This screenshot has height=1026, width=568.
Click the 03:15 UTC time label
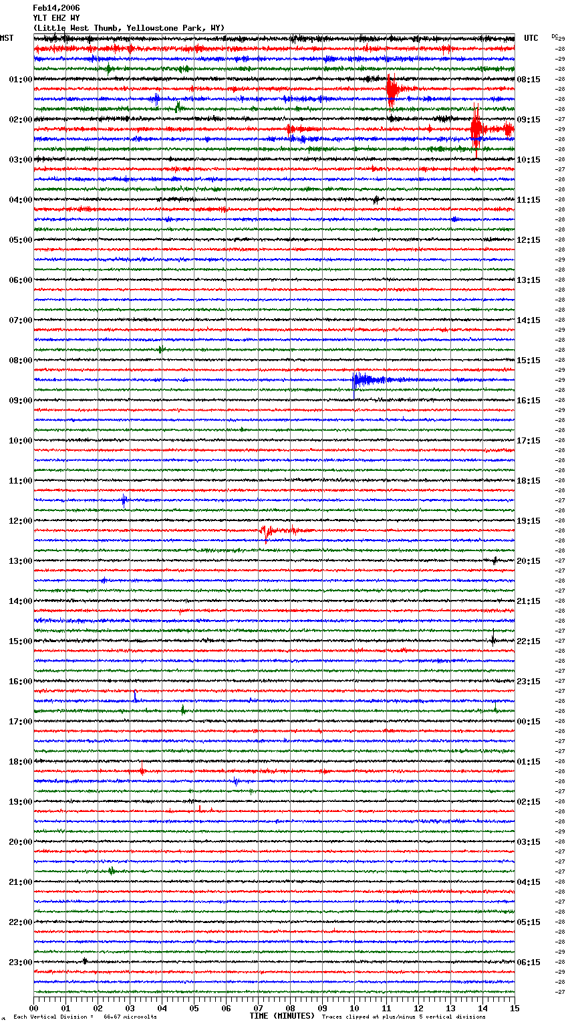click(529, 842)
